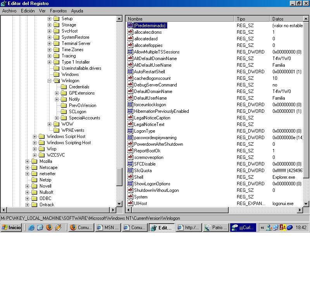Screen dimensions: 310x283
Task: Open the Archivo menu
Action: coord(9,11)
